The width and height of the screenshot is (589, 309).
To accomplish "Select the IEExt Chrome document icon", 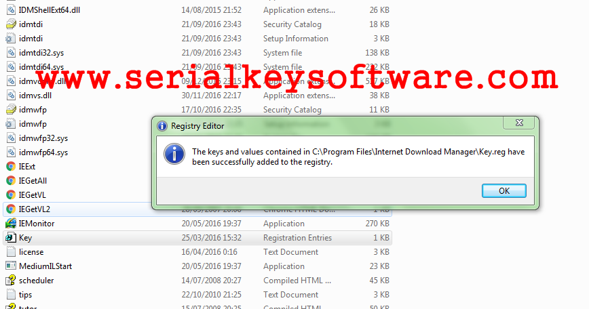I will tap(11, 167).
